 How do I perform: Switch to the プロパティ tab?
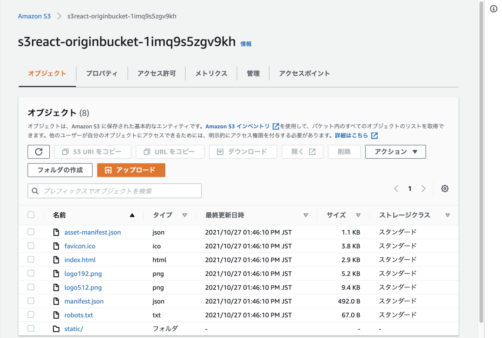[x=102, y=73]
